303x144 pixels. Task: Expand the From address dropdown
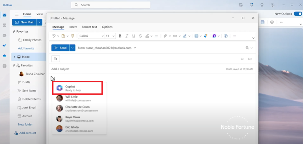pyautogui.click(x=135, y=48)
